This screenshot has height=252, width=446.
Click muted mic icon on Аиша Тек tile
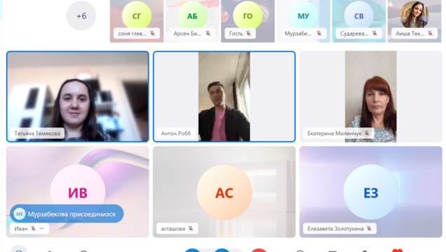point(431,34)
